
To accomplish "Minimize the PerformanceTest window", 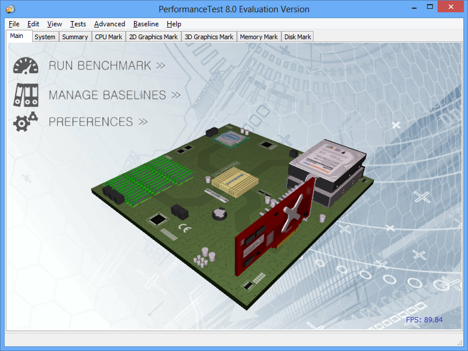I will click(x=414, y=7).
